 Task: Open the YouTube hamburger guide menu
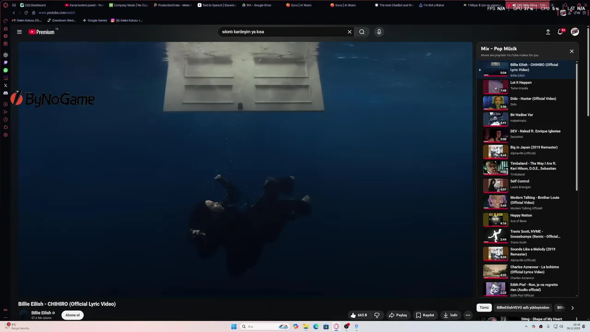point(19,32)
